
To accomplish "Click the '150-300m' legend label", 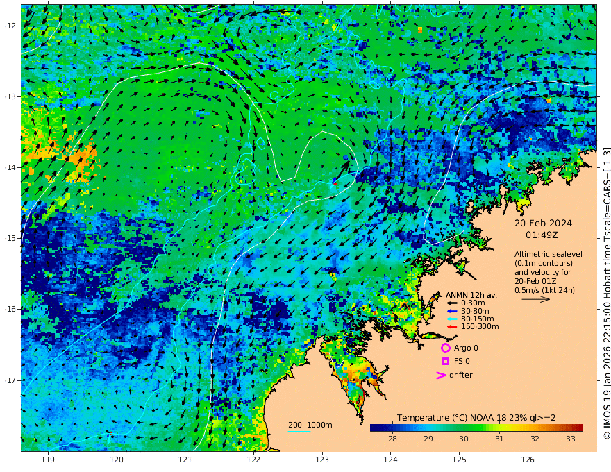I will (480, 327).
